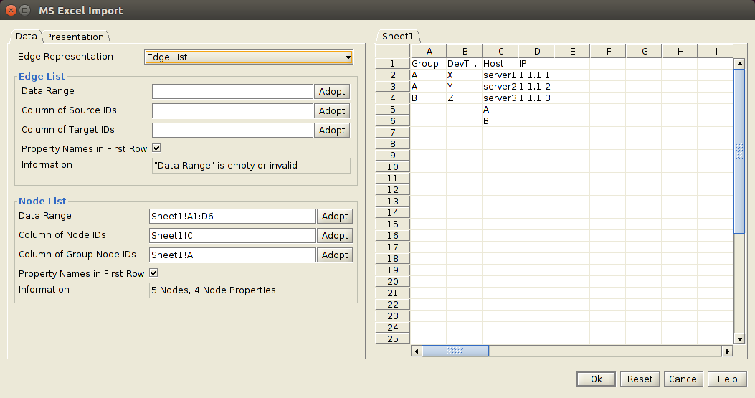
Task: Select row header 1
Action: (x=393, y=64)
